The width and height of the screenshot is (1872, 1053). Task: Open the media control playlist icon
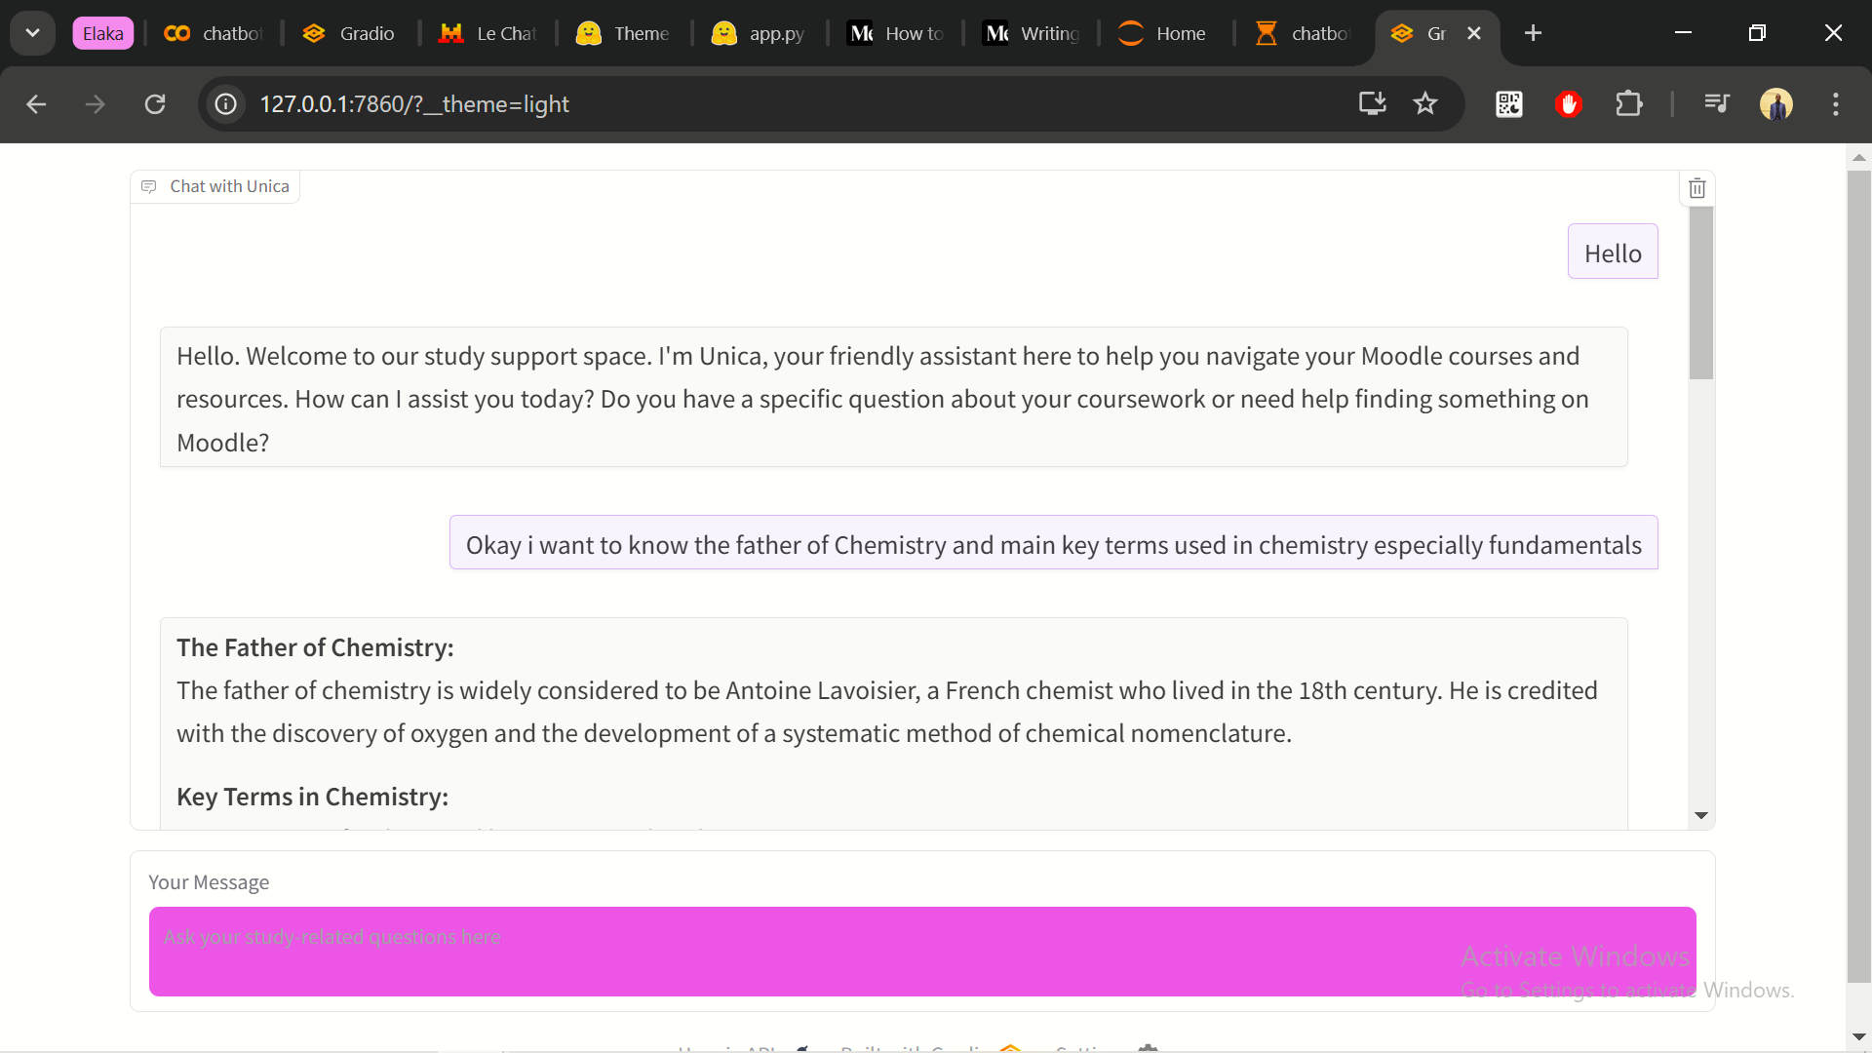pos(1716,104)
